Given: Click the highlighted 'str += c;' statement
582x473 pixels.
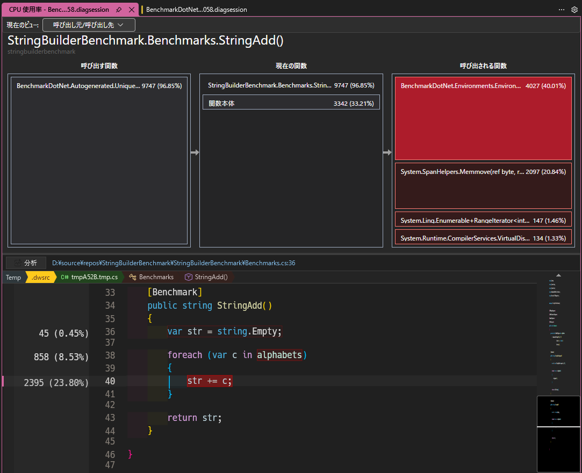Looking at the screenshot, I should coord(210,381).
